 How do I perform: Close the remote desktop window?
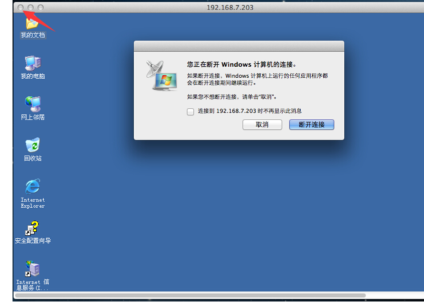(21, 8)
